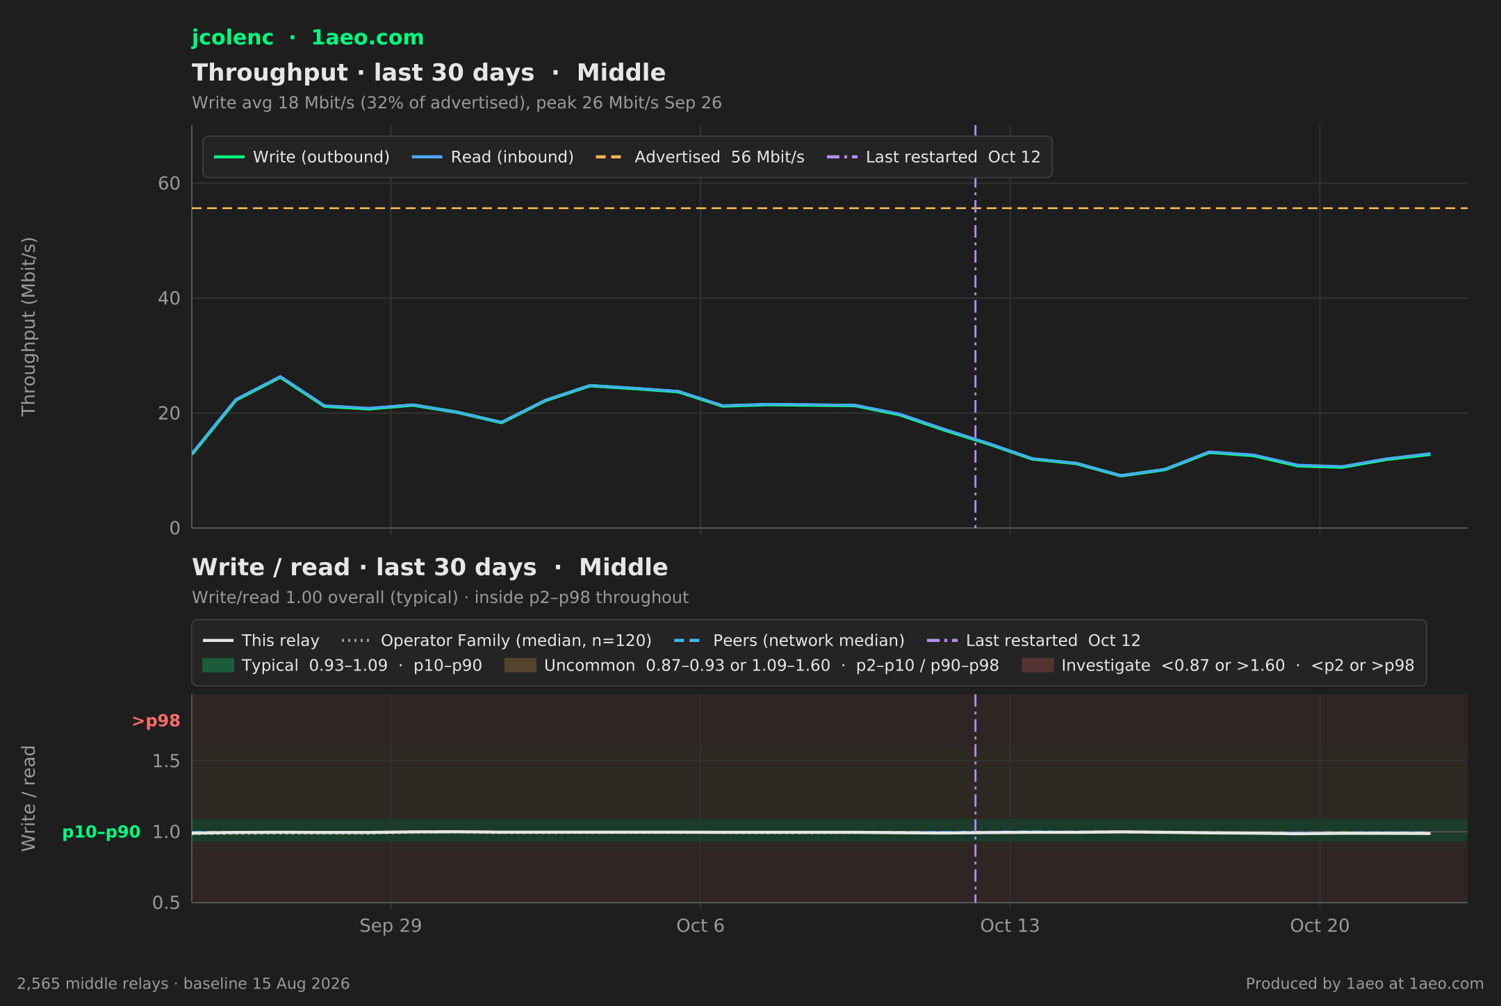Screen dimensions: 1501x1006
Task: Click the 60 throughput axis tick
Action: pyautogui.click(x=170, y=183)
